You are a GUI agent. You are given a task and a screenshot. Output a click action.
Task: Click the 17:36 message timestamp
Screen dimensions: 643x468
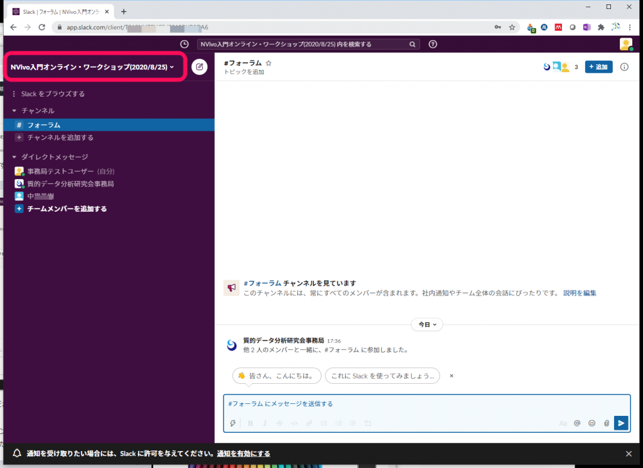(334, 341)
